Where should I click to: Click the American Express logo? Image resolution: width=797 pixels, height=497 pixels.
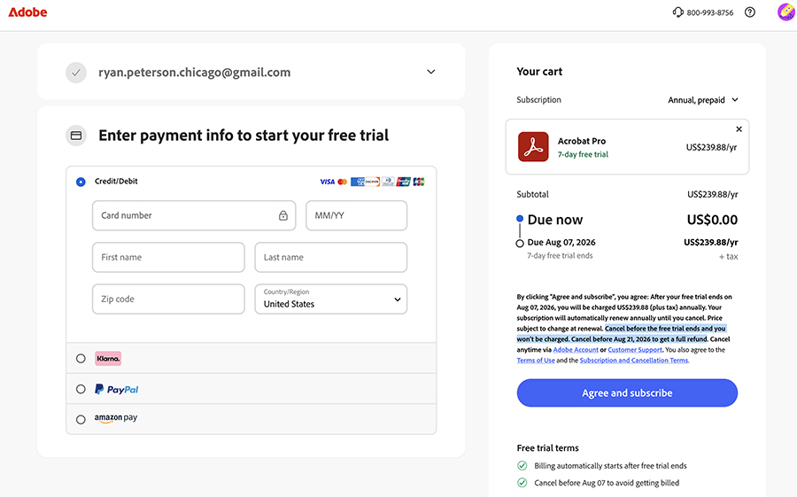[358, 182]
